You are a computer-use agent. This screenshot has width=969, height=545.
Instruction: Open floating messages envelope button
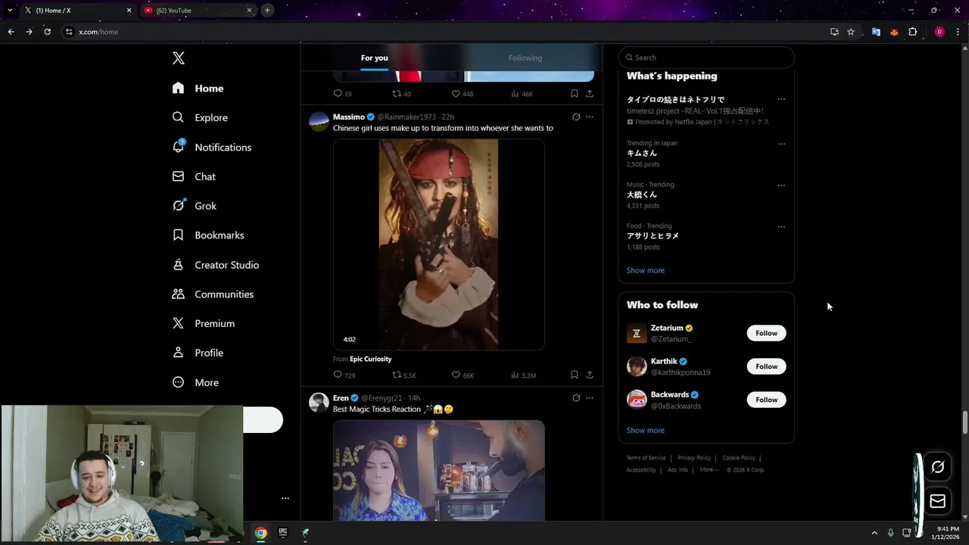[937, 501]
